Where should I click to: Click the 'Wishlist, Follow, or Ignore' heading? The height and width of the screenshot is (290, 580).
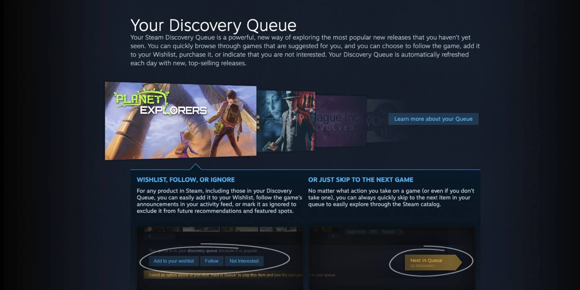pyautogui.click(x=186, y=180)
